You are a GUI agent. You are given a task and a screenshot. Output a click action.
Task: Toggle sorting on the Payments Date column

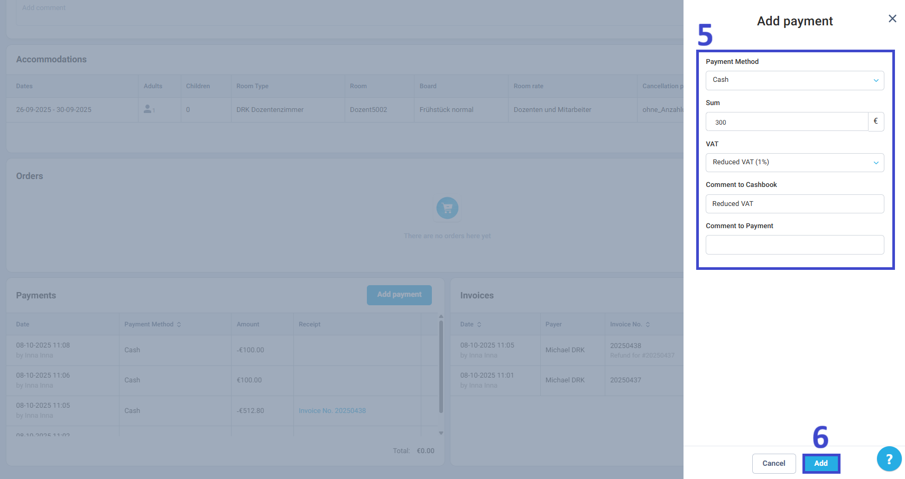[x=23, y=324]
